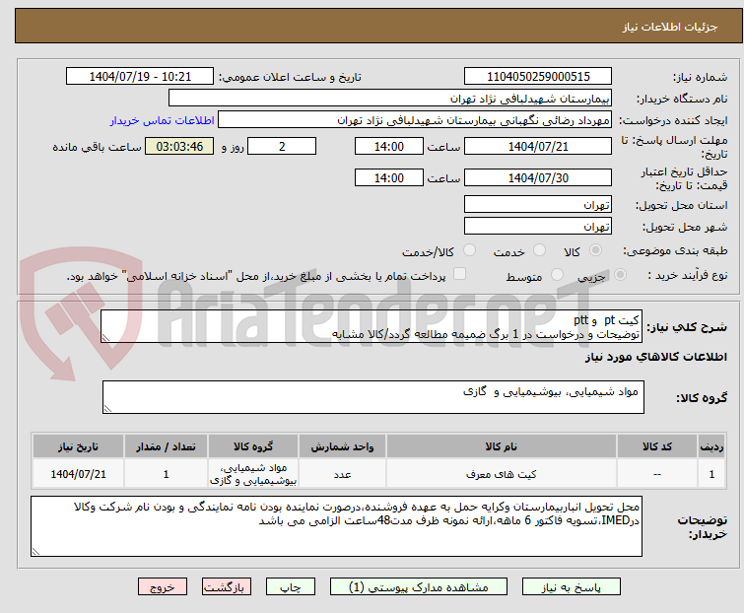Click the گروه کالا column header
This screenshot has height=613, width=744.
point(253,446)
